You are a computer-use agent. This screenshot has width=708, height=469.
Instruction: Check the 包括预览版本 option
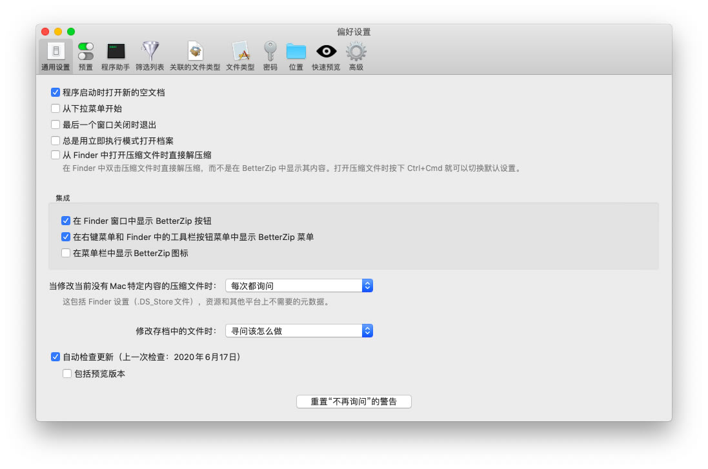tap(67, 374)
